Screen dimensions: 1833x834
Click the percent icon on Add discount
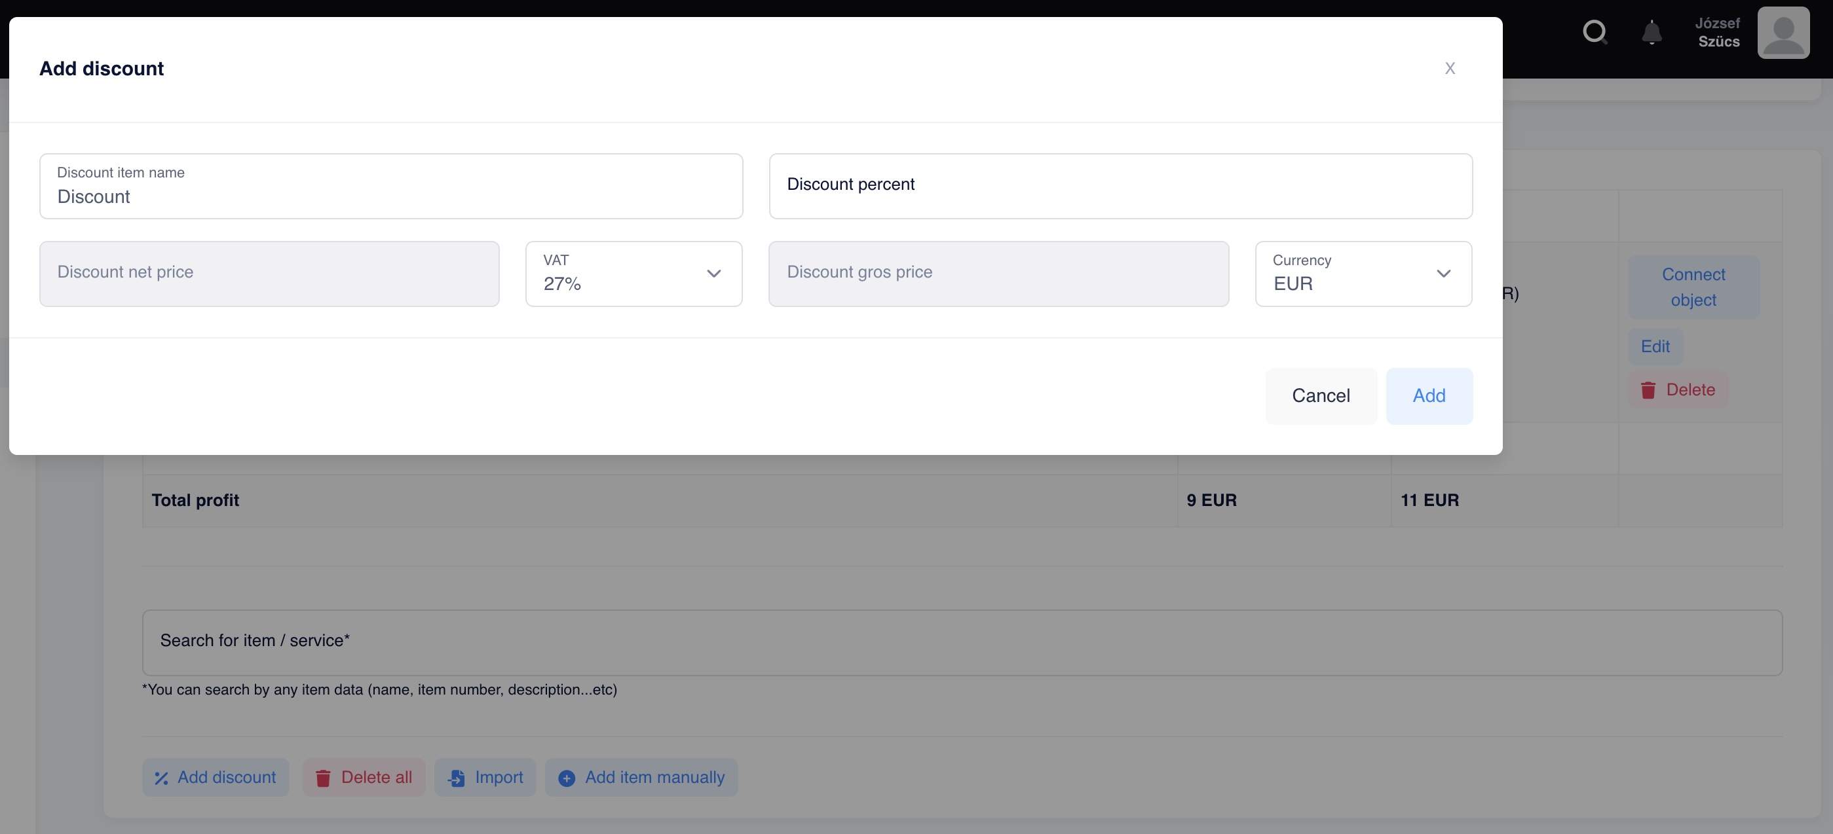pos(162,778)
